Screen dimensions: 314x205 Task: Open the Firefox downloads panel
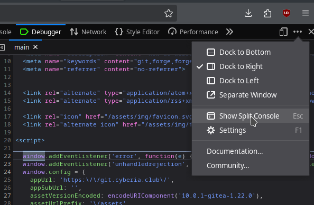point(248,13)
